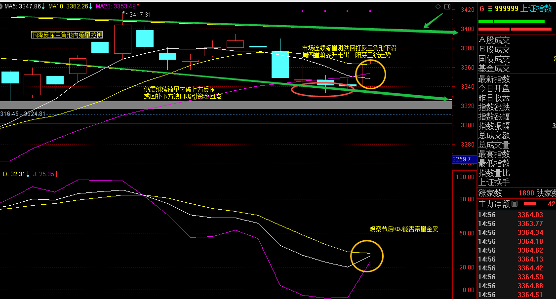Click the 市场连续缩量阴跌回打反三角形下沿 annotation
This screenshot has width=556, height=299.
[349, 48]
